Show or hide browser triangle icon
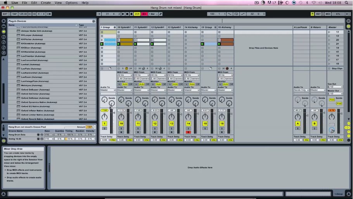353x199 pixels. [4, 21]
